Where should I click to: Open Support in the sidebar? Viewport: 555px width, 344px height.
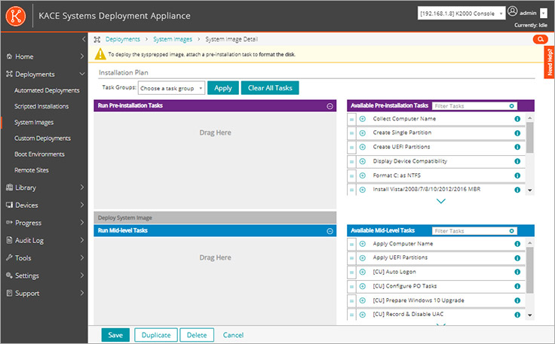(27, 293)
